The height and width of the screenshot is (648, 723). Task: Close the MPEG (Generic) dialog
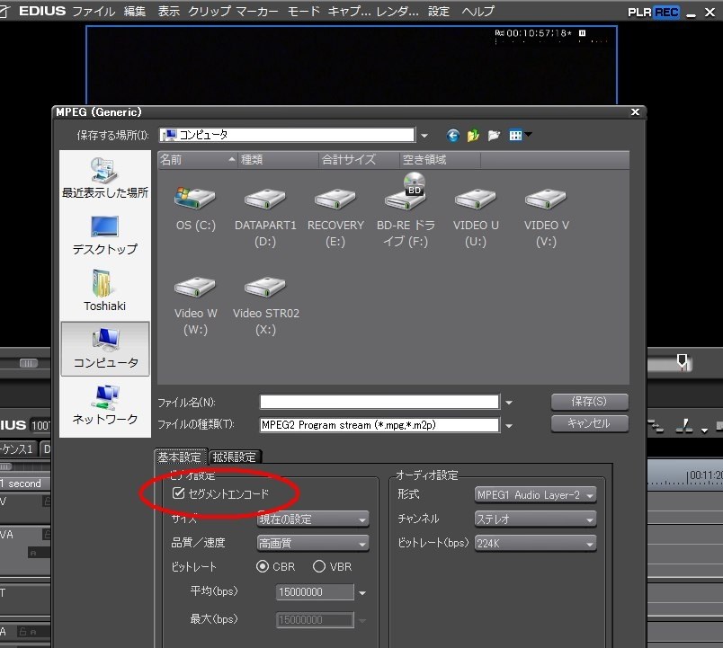[x=635, y=112]
